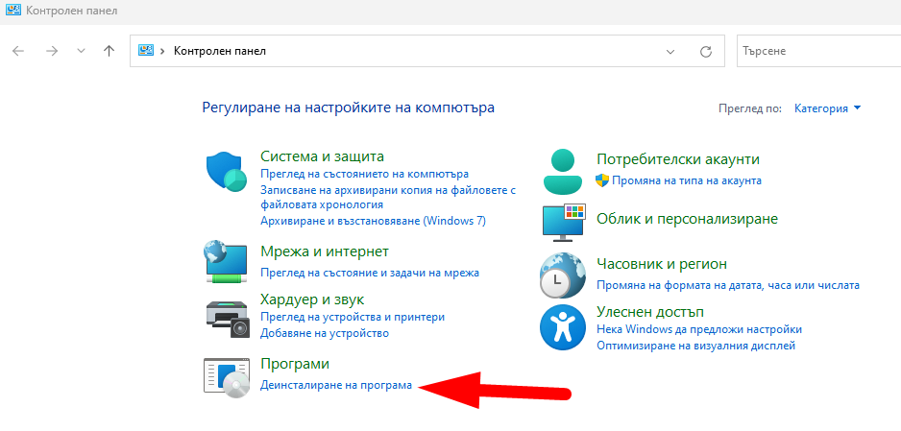Open Преглед на състояние и задачи на мрежа
Viewport: 901px width, 431px height.
[x=370, y=273]
